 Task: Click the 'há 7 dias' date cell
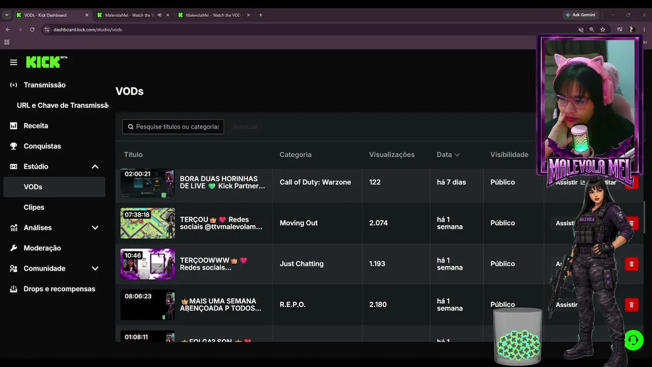coord(451,182)
